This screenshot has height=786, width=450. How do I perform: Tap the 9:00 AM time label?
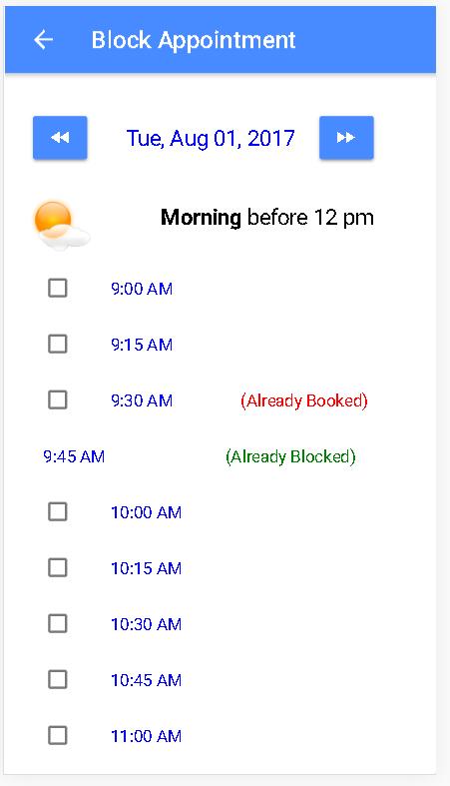click(142, 289)
